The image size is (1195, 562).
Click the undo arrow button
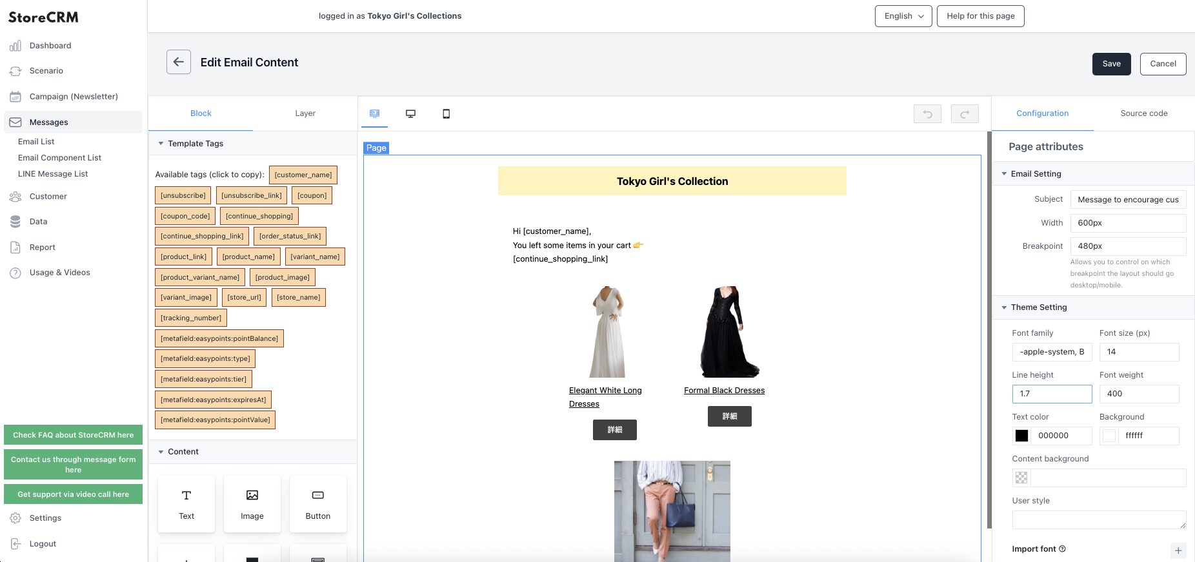point(927,114)
